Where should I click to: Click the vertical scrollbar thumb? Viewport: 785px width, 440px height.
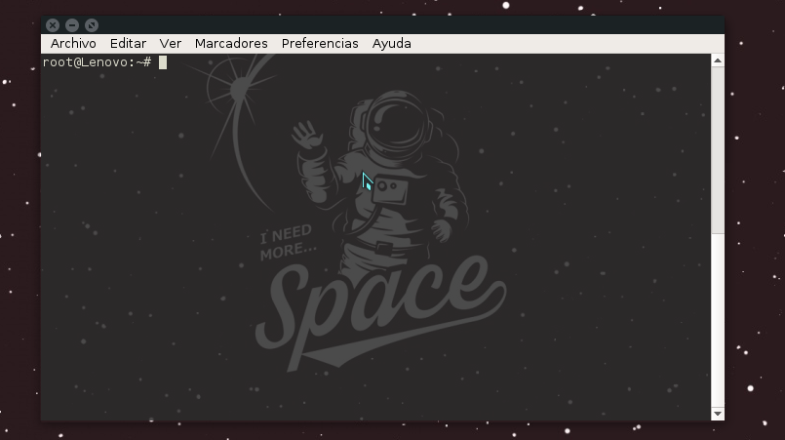click(718, 150)
